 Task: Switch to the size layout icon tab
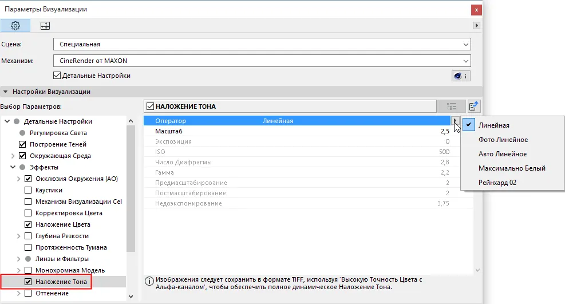click(x=45, y=26)
